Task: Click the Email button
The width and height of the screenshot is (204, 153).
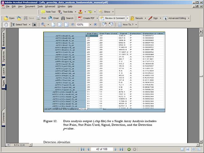Action: coord(54,18)
